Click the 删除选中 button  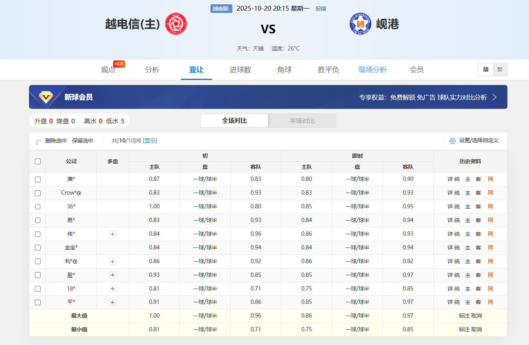(56, 141)
